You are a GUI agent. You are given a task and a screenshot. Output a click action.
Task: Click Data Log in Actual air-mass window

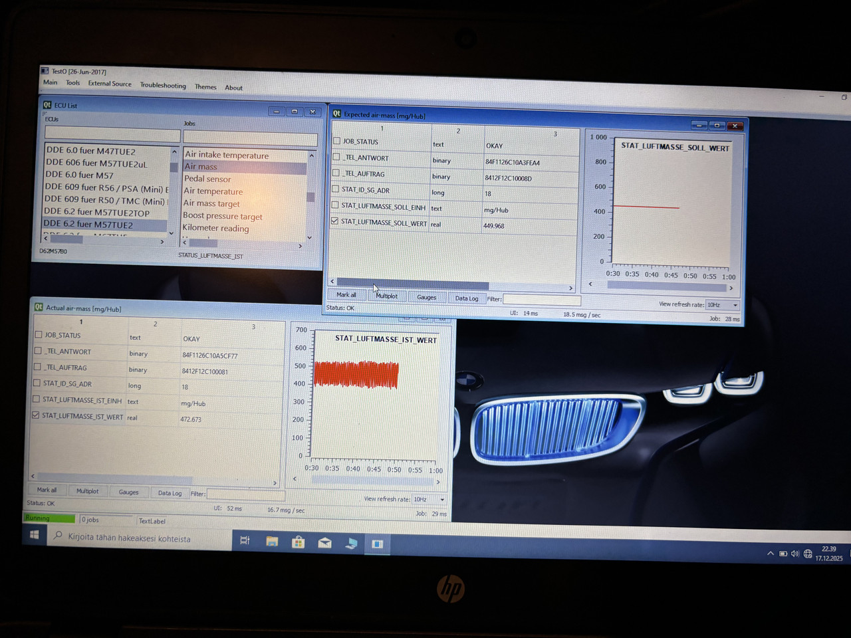coord(170,493)
